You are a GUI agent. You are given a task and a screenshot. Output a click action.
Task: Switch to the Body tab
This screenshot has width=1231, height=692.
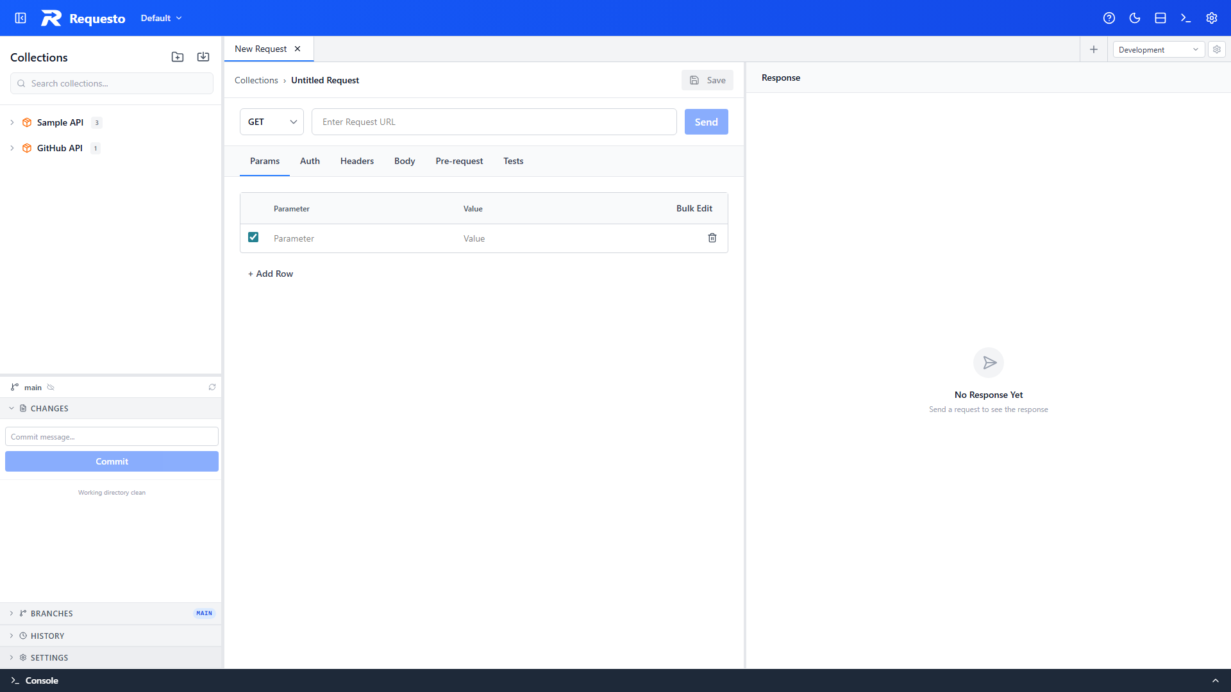[405, 161]
